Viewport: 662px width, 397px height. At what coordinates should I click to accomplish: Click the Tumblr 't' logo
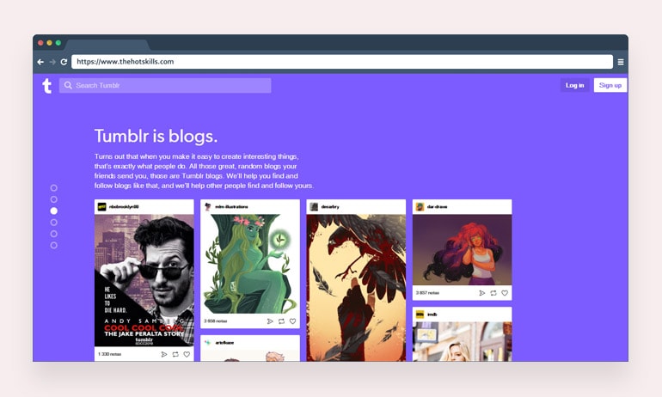tap(47, 86)
